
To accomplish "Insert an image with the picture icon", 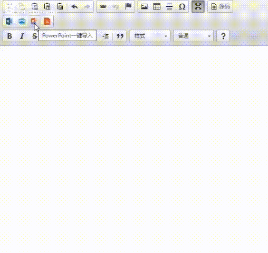I will [144, 6].
